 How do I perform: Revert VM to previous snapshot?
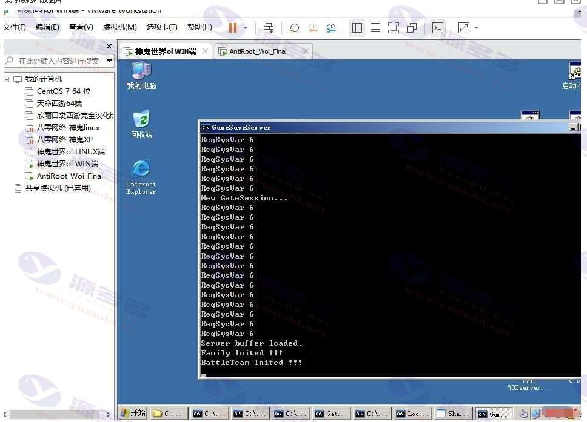coord(313,28)
